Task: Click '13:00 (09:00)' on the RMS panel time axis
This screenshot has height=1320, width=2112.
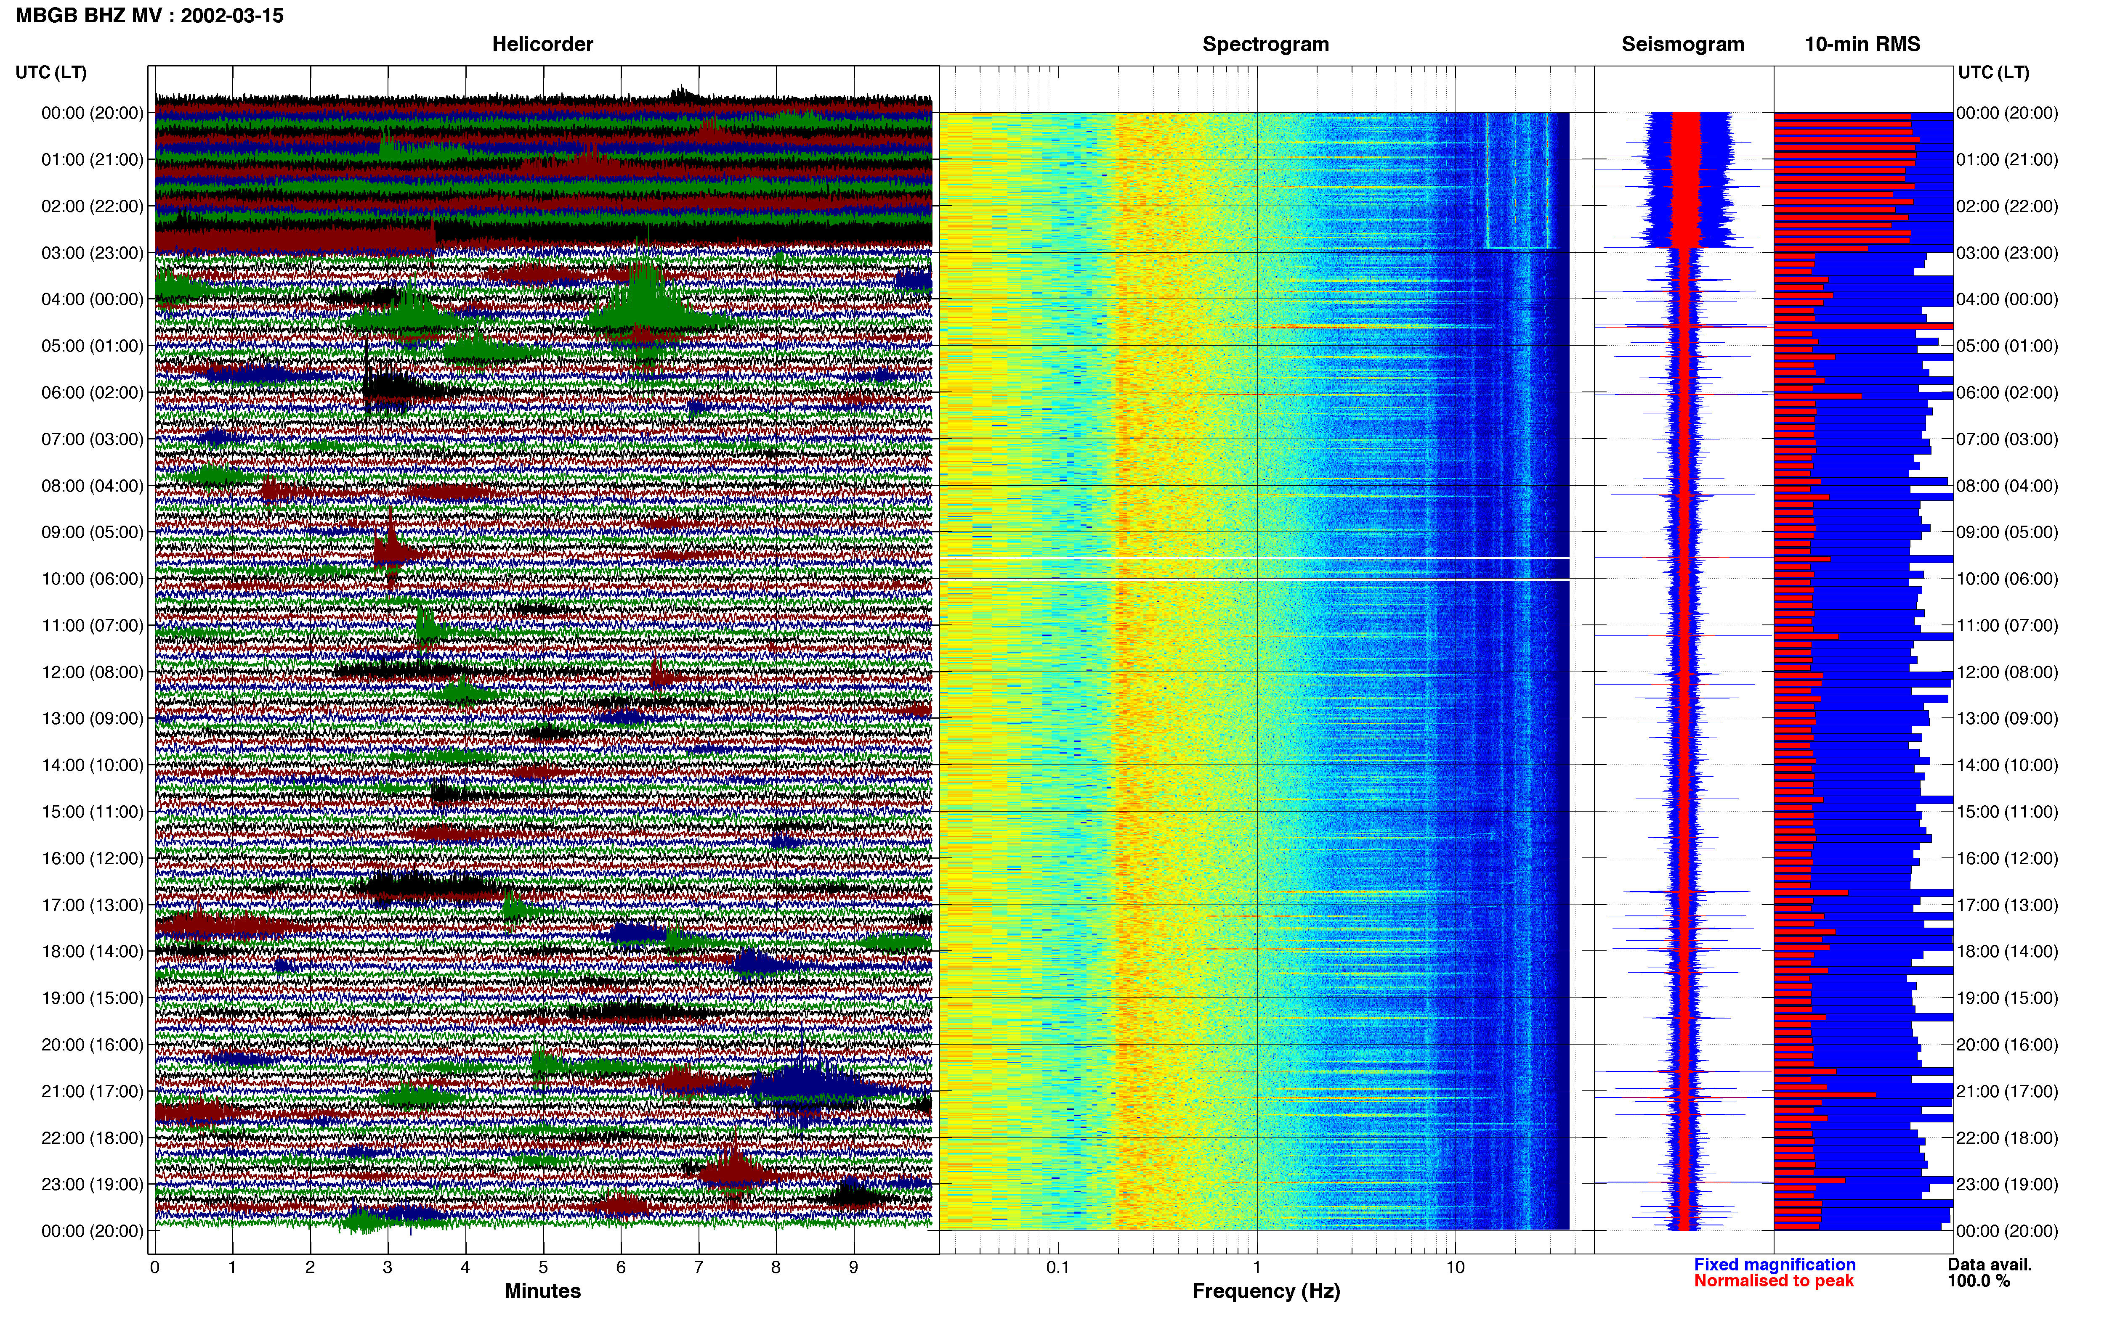Action: pyautogui.click(x=2007, y=719)
